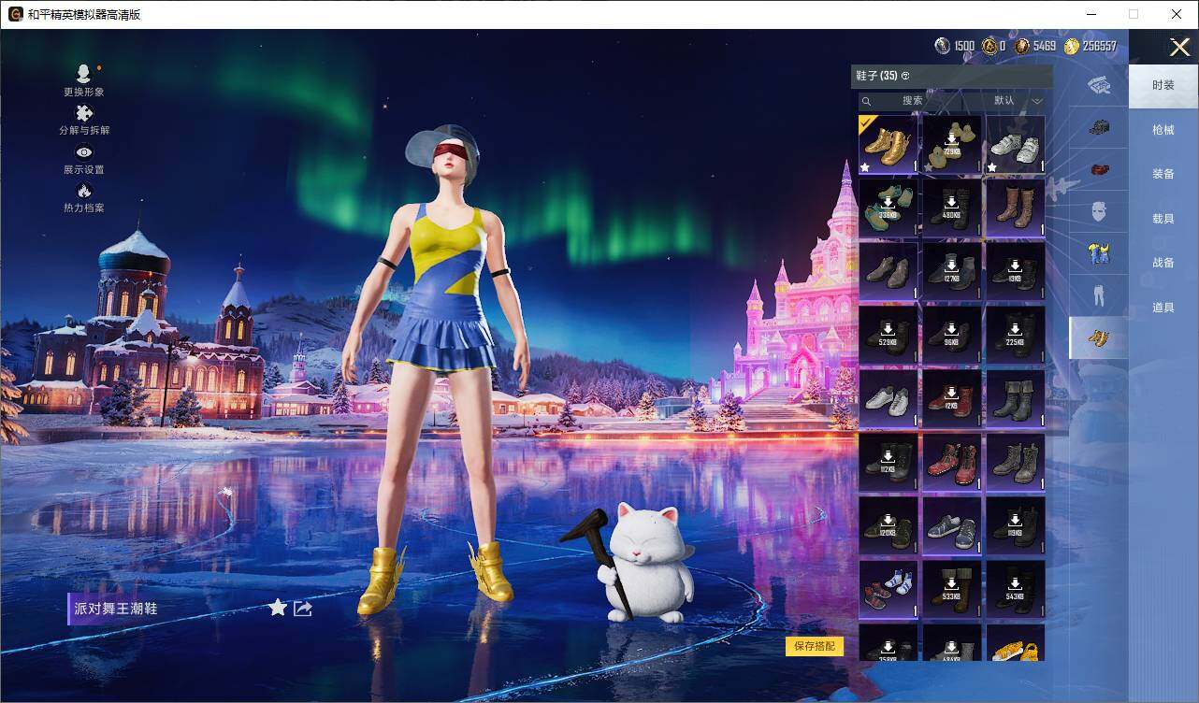
Task: Select the equipped gold sneakers thumbnail
Action: tap(888, 145)
